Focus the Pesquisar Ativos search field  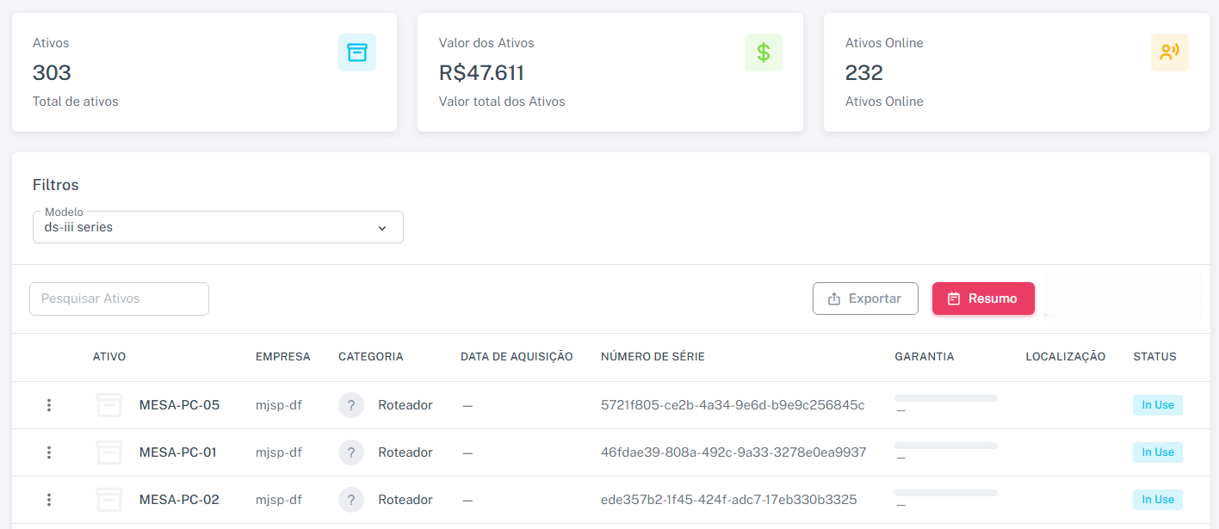(119, 298)
